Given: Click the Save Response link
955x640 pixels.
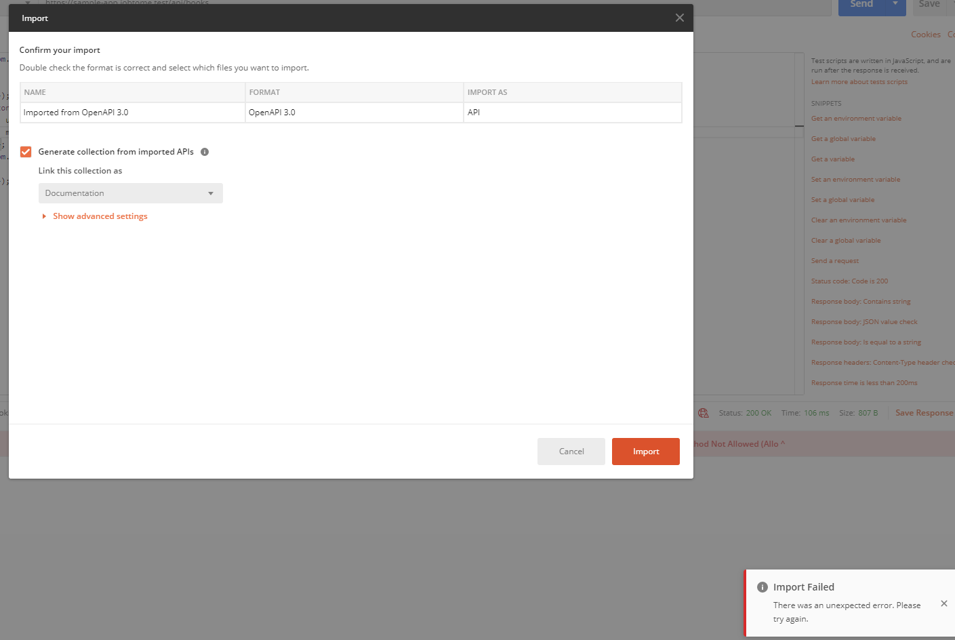Looking at the screenshot, I should tap(923, 412).
